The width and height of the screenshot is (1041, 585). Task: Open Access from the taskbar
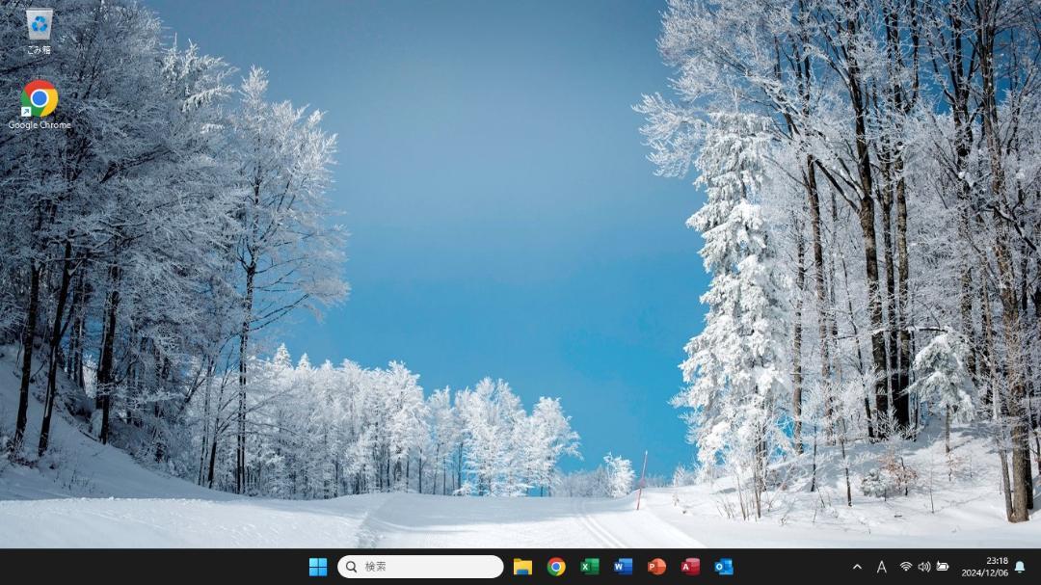(x=690, y=567)
